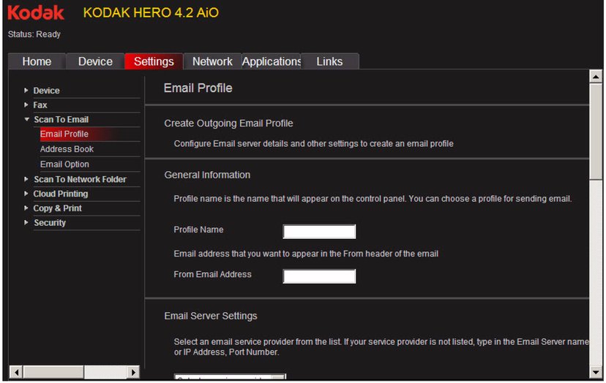
Task: Expand the Cloud Printing section arrow
Action: coord(26,194)
